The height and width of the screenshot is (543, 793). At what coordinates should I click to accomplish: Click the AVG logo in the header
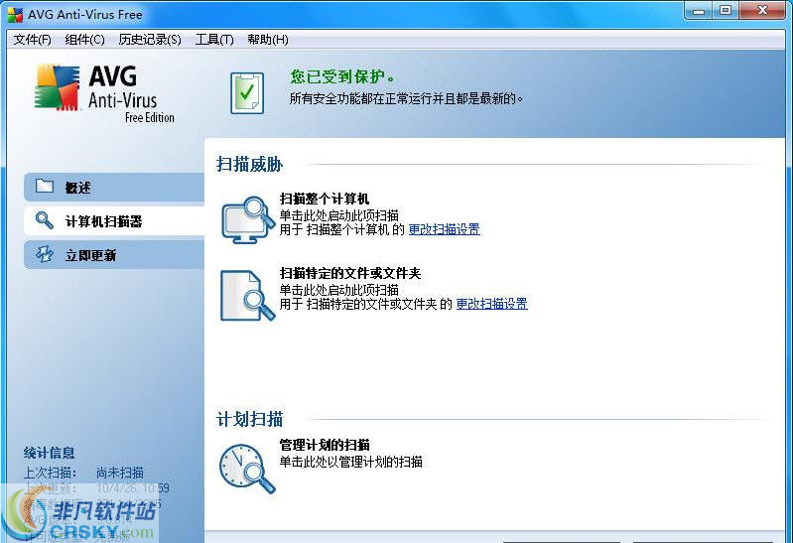104,93
